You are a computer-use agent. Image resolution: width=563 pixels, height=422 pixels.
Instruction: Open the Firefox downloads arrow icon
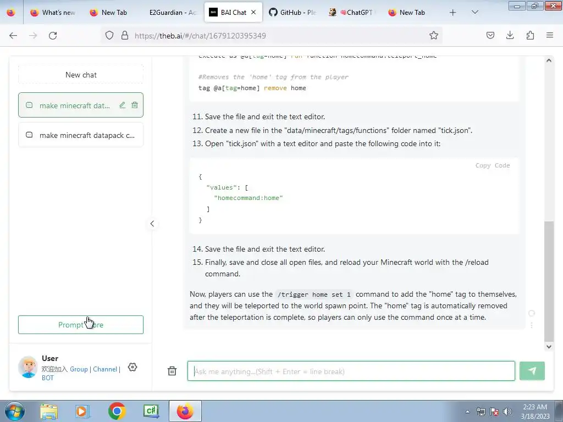click(x=510, y=36)
